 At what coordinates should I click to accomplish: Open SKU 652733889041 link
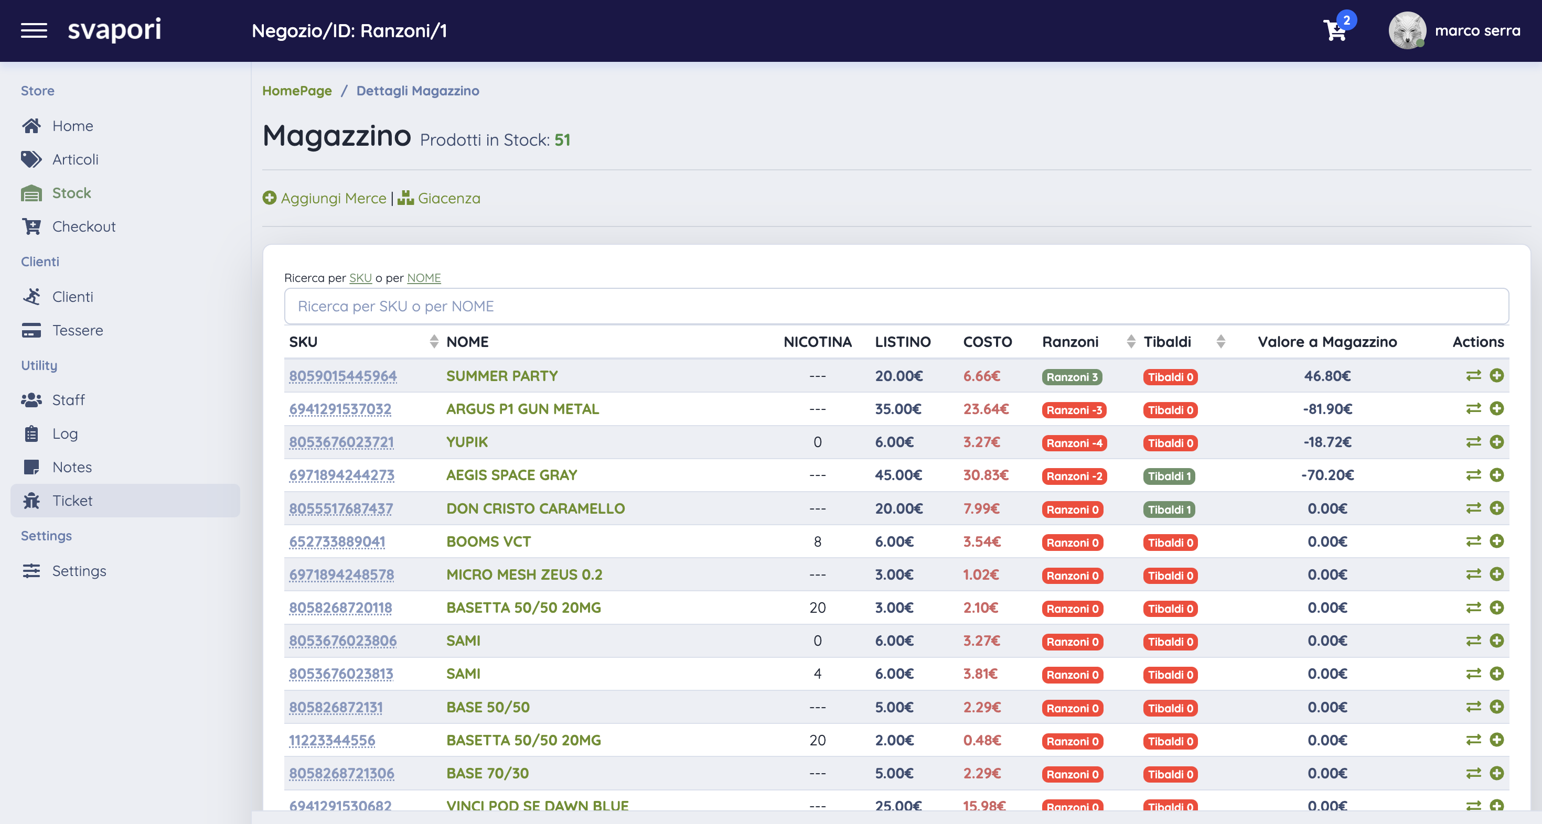pos(337,541)
